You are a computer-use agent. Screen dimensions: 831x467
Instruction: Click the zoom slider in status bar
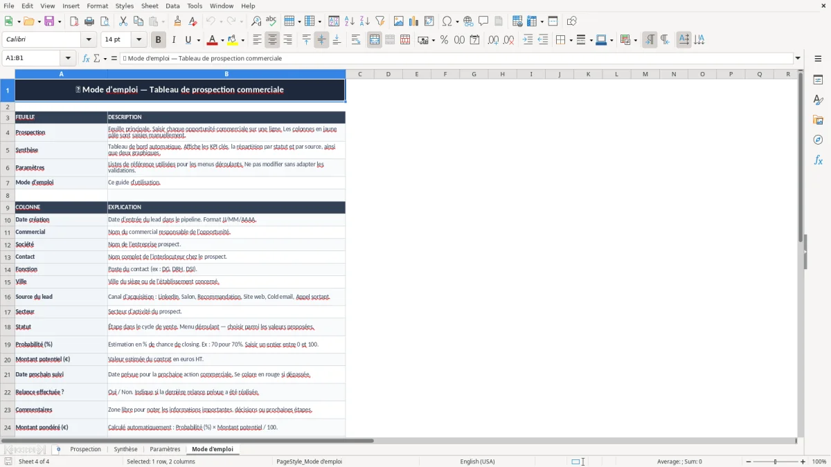click(x=775, y=461)
